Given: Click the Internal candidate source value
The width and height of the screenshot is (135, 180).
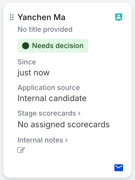Looking at the screenshot, I should [52, 98].
